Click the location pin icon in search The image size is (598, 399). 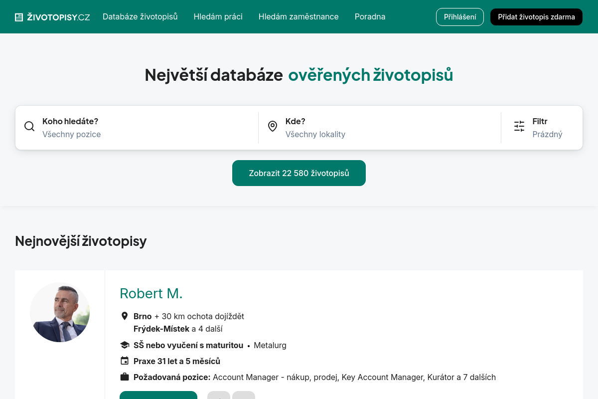[x=273, y=126]
